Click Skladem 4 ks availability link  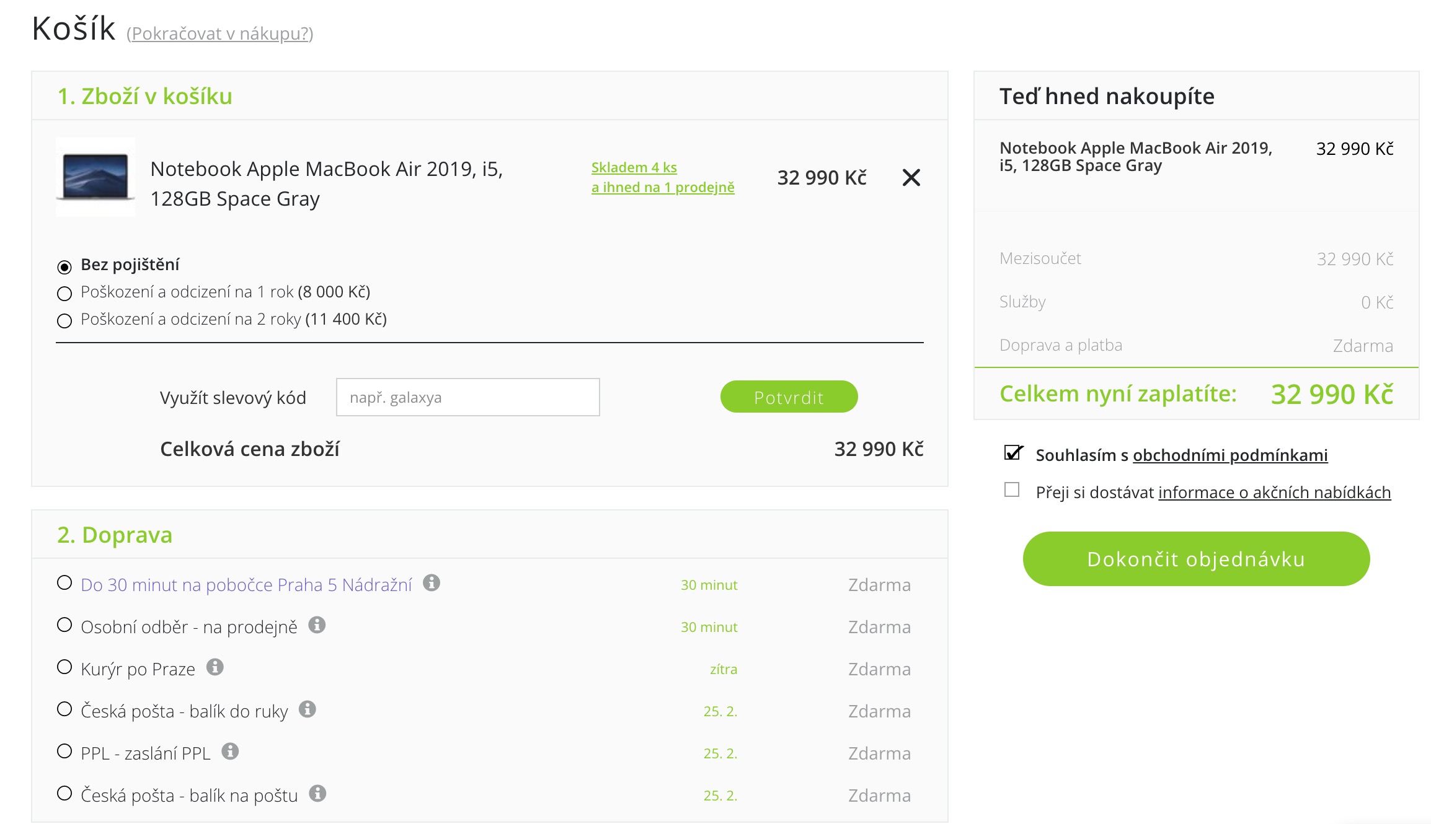(634, 168)
